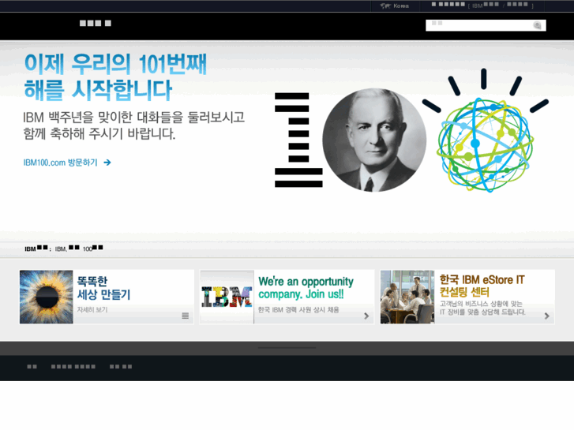Open the 똑똑한 세상 만들기 card title

pyautogui.click(x=103, y=288)
